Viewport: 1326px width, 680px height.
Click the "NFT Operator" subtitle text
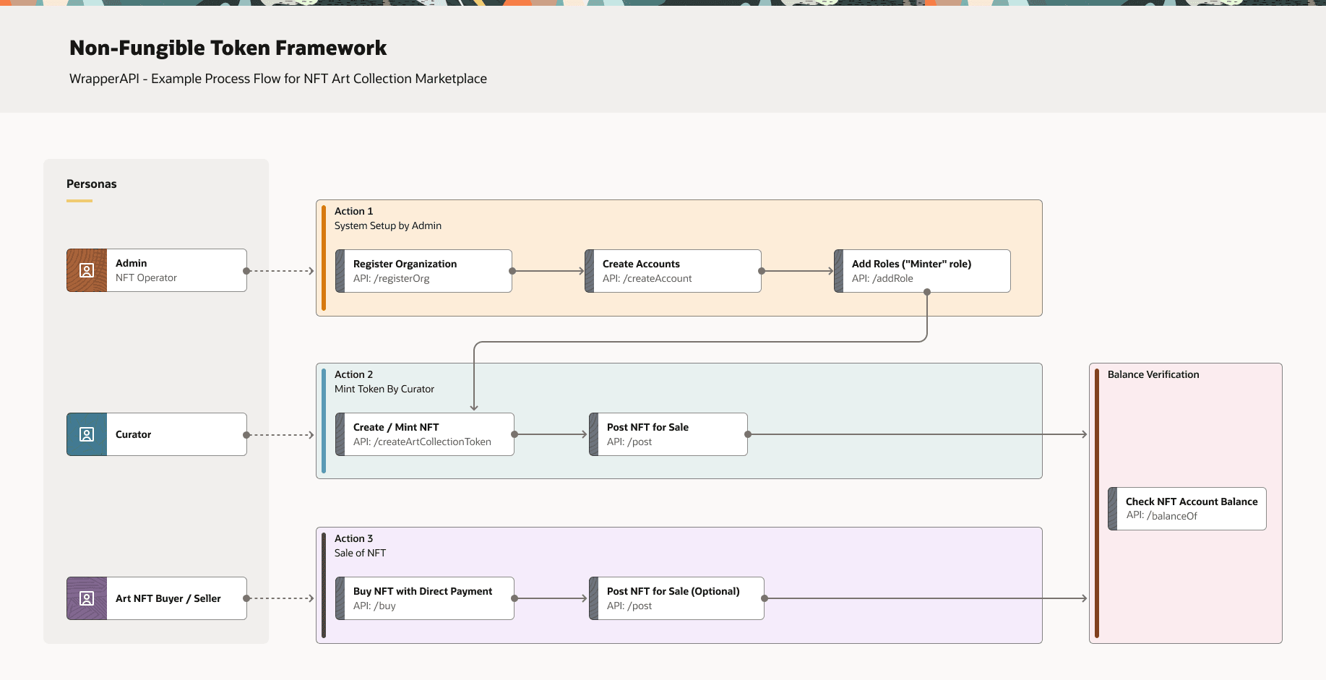point(146,277)
